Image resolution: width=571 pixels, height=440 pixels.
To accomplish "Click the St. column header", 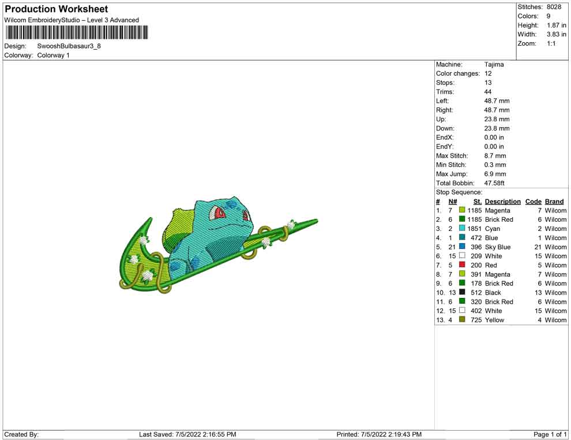I will tap(477, 202).
